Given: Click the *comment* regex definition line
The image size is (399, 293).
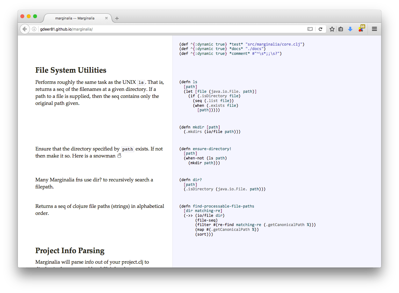Looking at the screenshot, I should (230, 54).
